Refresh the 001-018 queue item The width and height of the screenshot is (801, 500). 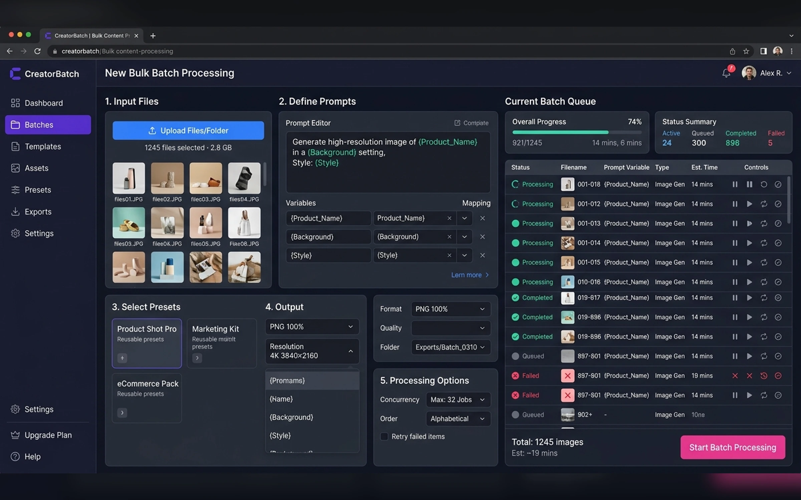click(x=764, y=184)
